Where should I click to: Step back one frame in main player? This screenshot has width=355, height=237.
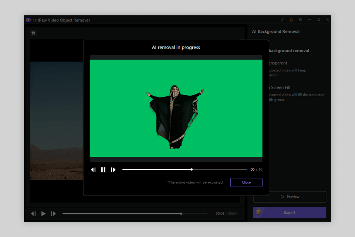(33, 214)
